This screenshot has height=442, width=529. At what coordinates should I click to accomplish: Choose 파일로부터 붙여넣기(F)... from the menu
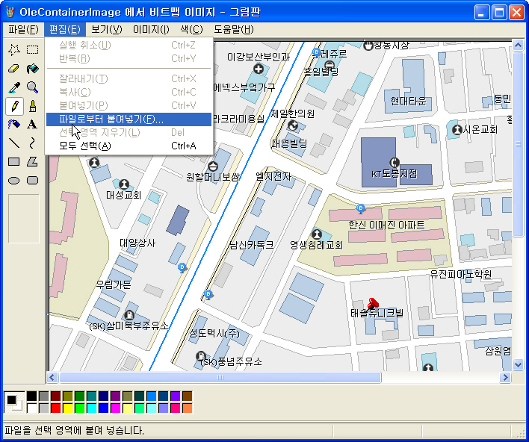point(129,119)
